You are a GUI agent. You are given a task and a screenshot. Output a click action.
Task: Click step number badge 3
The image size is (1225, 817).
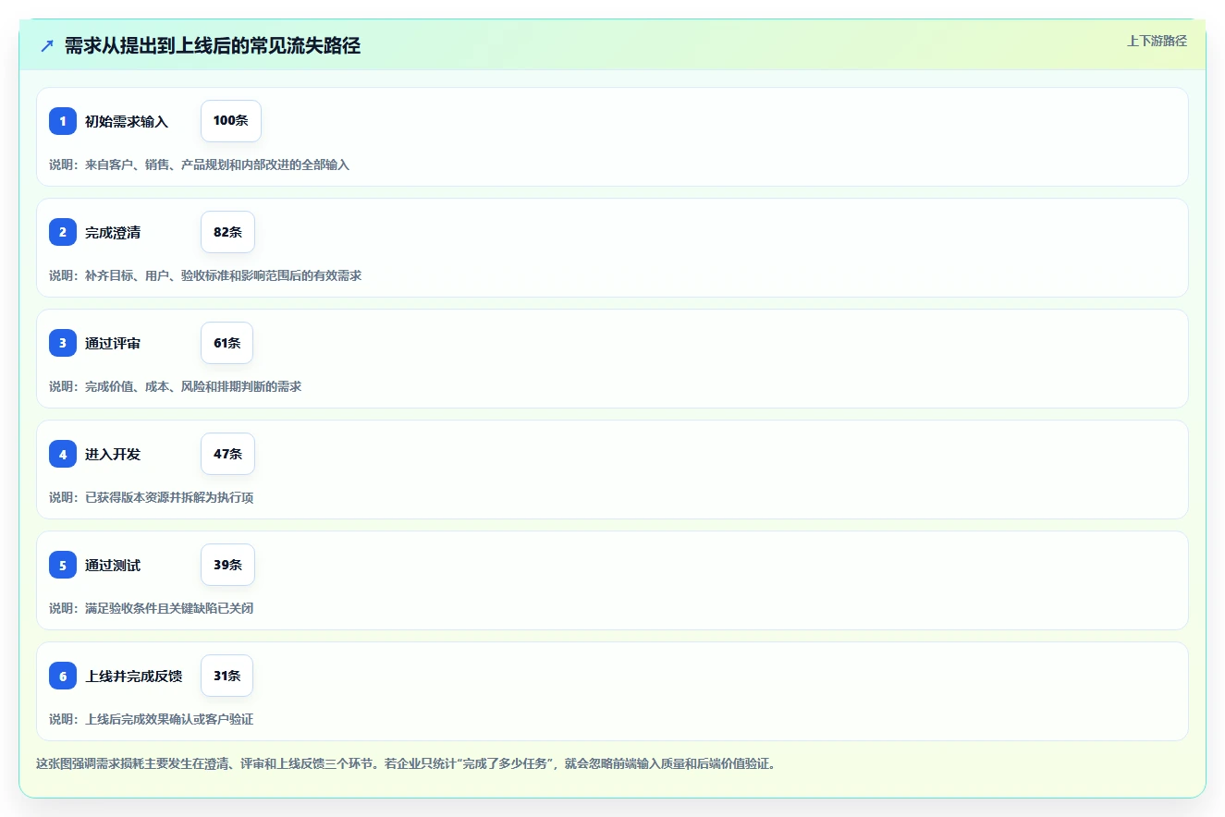63,343
